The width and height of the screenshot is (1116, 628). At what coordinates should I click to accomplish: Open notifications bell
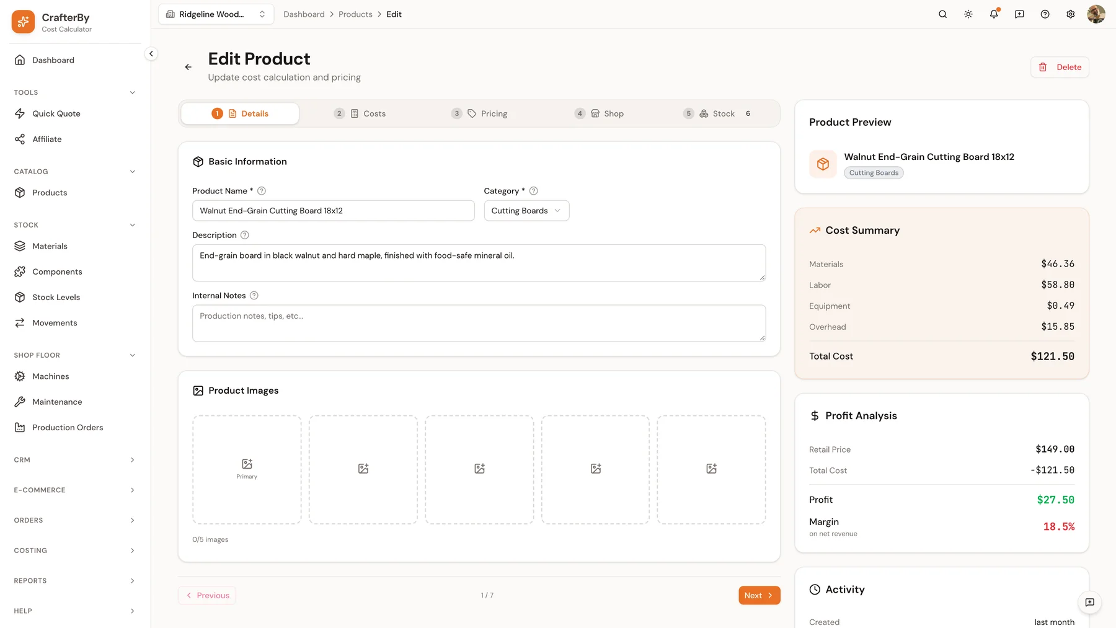click(x=994, y=14)
